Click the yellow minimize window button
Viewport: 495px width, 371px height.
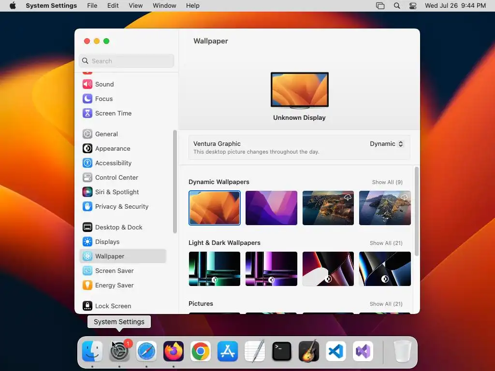click(x=97, y=41)
